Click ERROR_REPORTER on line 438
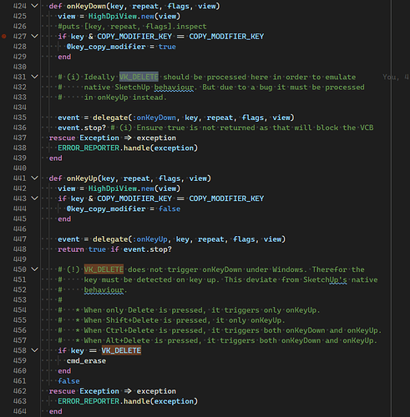Viewport: 410px width, 417px height. (x=89, y=148)
